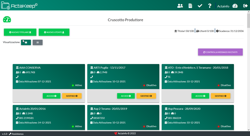Click the checkmark icon in header

coord(200,6)
